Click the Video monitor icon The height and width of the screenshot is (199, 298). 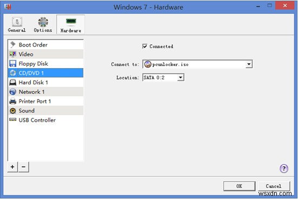point(13,54)
